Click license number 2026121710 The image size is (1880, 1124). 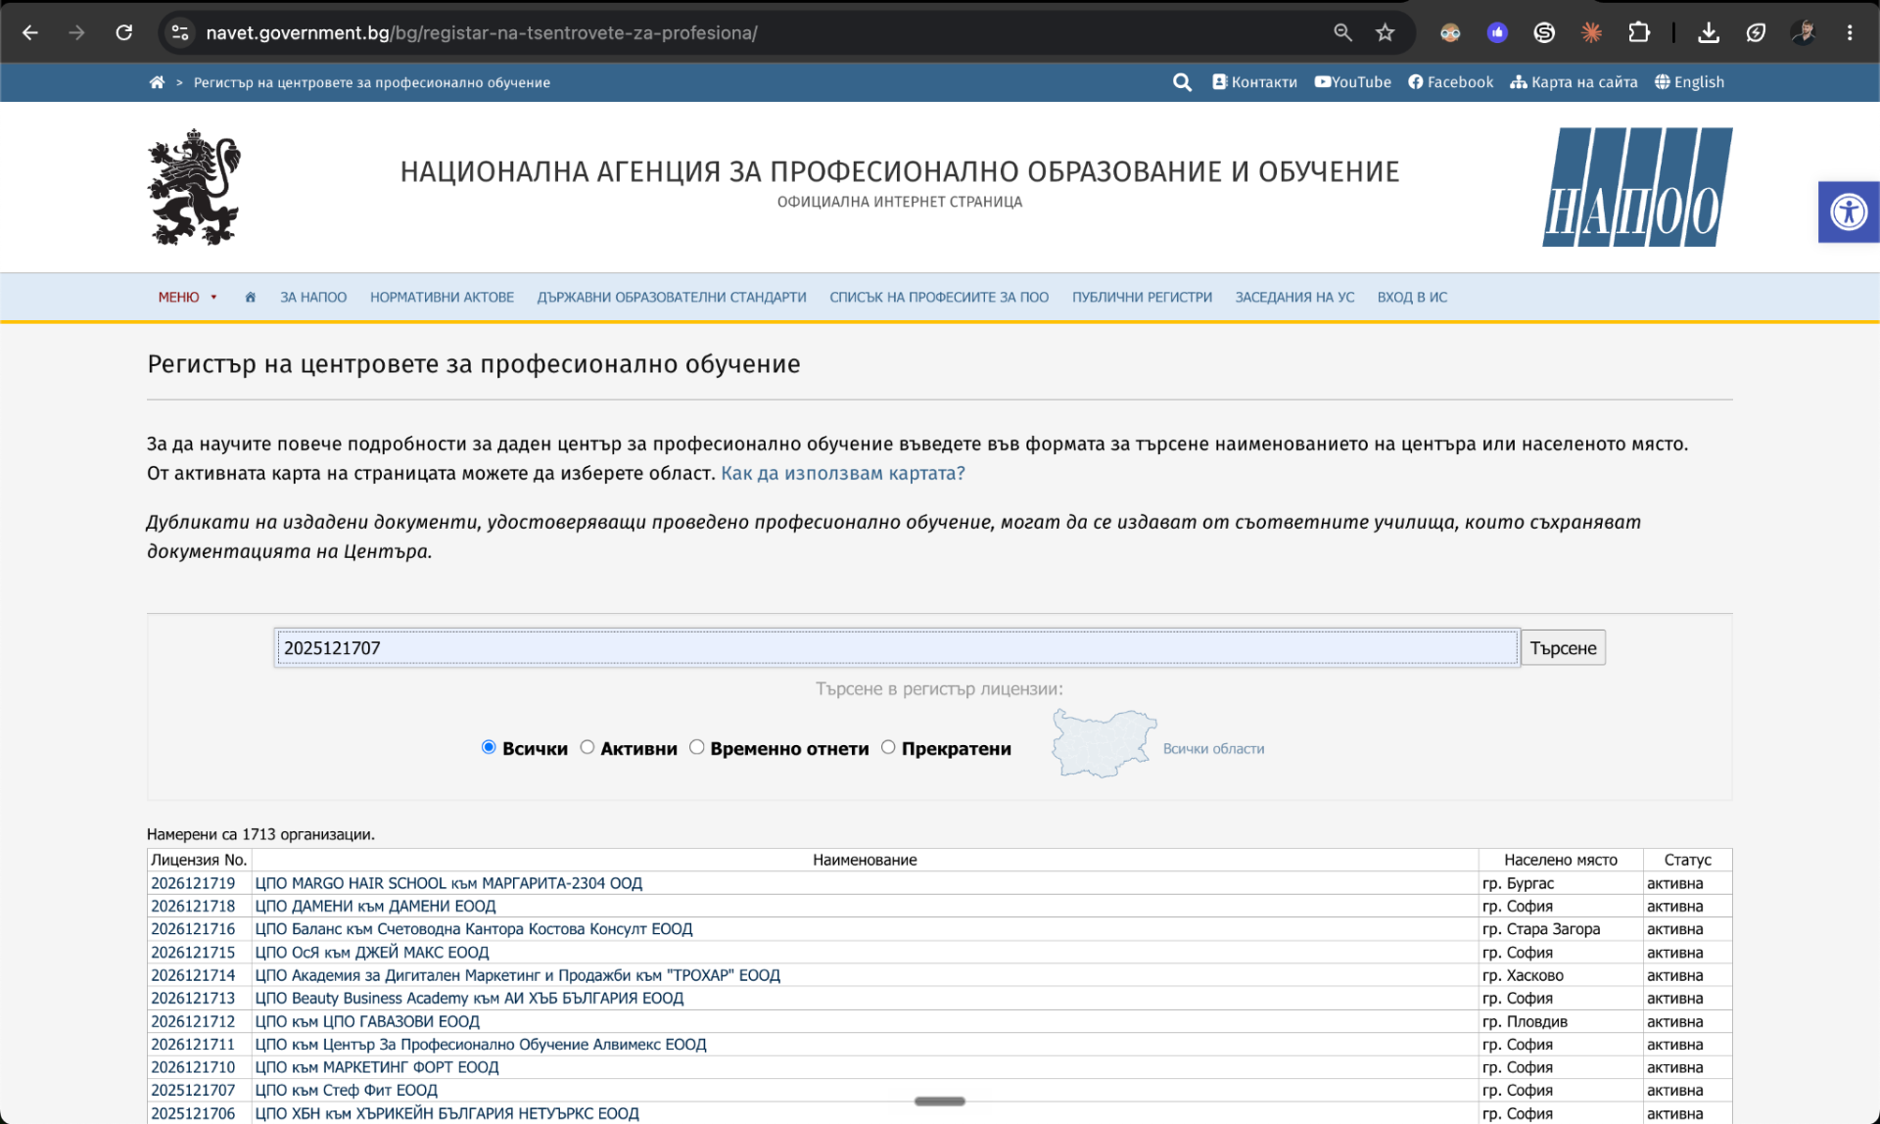(x=193, y=1067)
